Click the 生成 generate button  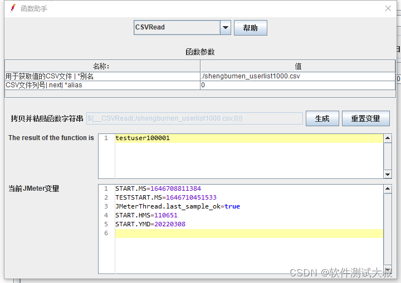pyautogui.click(x=322, y=118)
